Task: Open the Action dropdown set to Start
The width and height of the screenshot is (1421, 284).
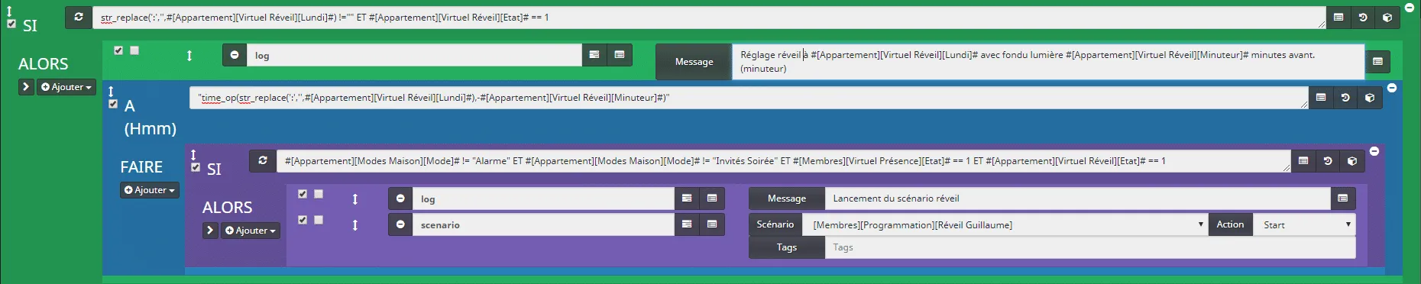Action: 1304,224
